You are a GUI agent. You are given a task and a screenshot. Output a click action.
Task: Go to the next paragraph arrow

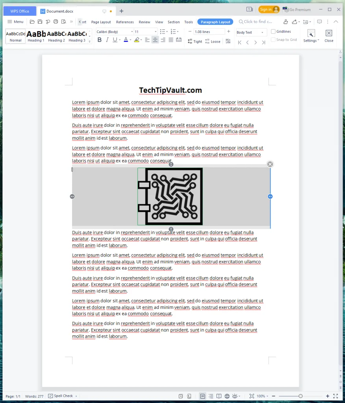(256, 43)
